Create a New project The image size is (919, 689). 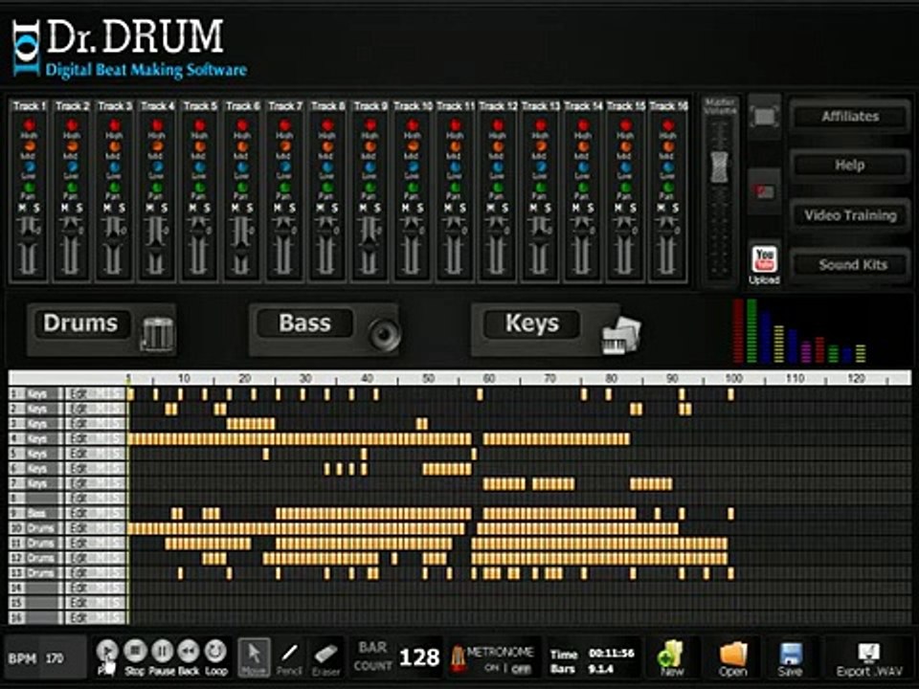(672, 657)
